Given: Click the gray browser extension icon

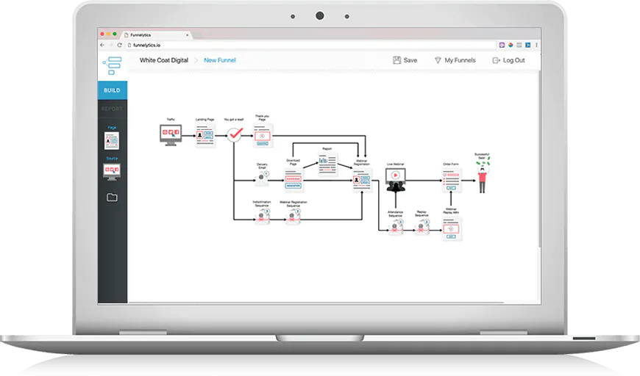Looking at the screenshot, I should 519,45.
